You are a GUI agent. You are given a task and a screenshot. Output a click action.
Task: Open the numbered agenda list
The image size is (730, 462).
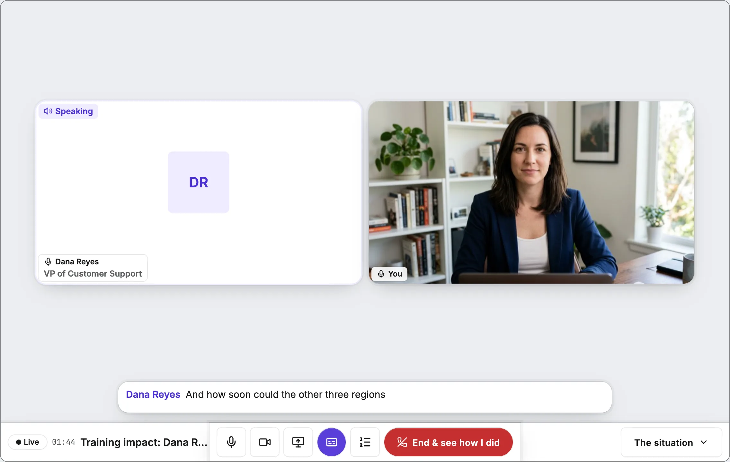[x=365, y=442]
